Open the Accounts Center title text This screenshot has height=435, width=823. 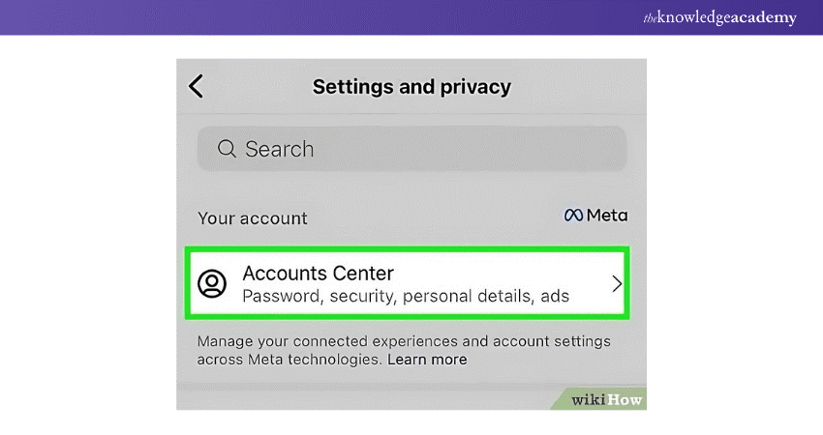318,273
